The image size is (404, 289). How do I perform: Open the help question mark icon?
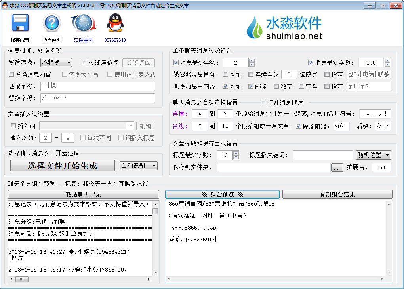point(51,23)
